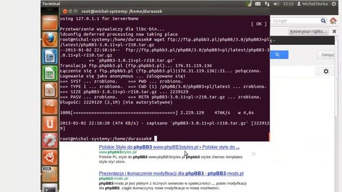Open Ubuntu One from the launcher
This screenshot has height=192, width=342.
50,124
